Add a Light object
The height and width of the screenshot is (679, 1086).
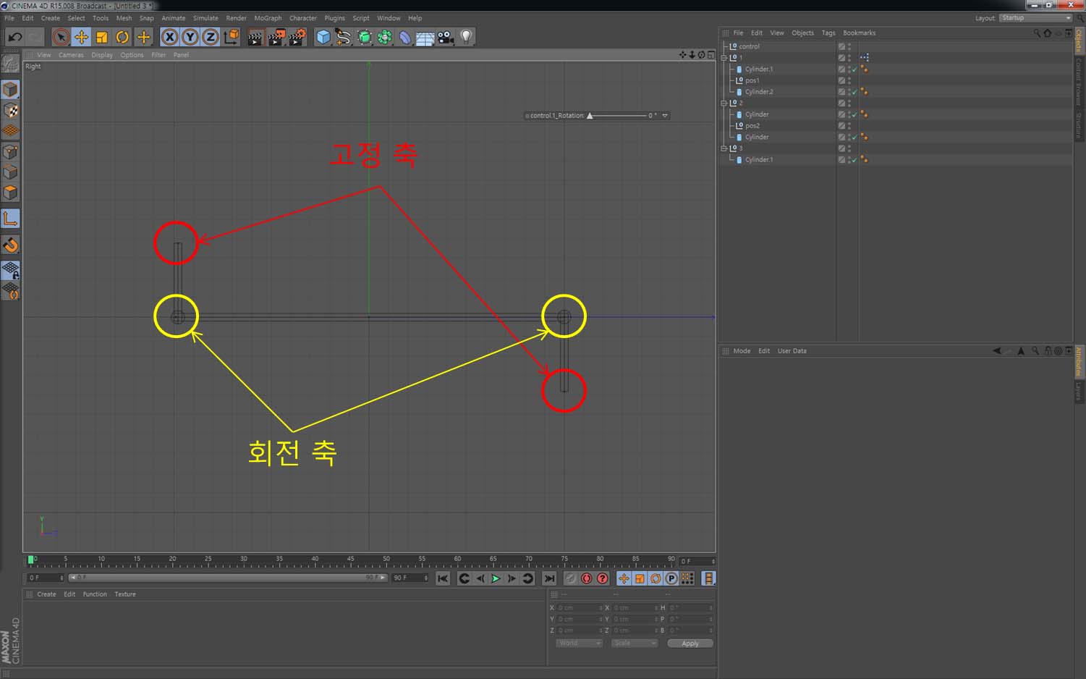[467, 37]
